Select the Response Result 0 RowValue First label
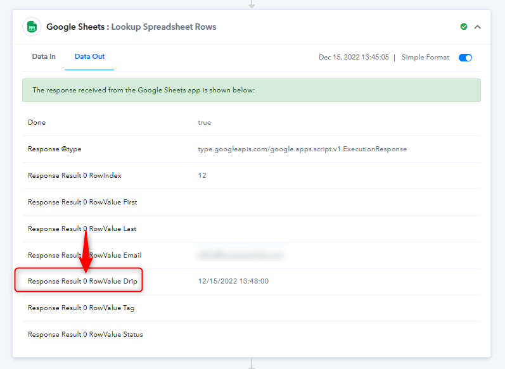 pyautogui.click(x=82, y=203)
